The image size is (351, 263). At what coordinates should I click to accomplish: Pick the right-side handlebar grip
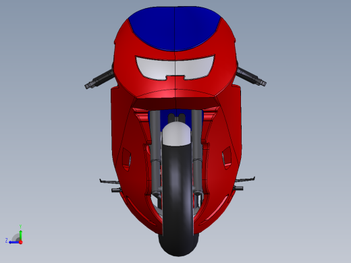point(252,76)
